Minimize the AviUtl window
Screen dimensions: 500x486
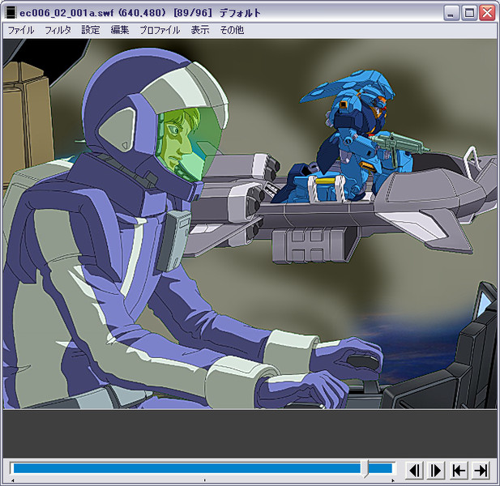452,13
